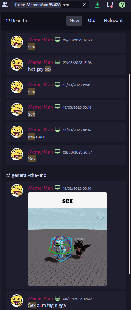The image size is (131, 310).
Task: Click the from: MemerMan#9426 search filter
Action: point(38,5)
